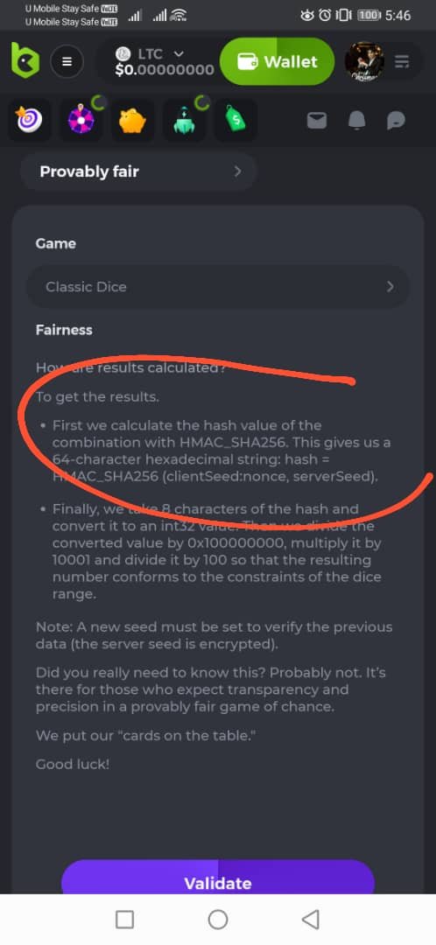
Task: Open the green price tag icon
Action: click(x=236, y=121)
